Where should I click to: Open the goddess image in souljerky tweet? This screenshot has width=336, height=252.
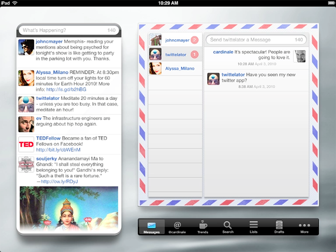(x=69, y=209)
